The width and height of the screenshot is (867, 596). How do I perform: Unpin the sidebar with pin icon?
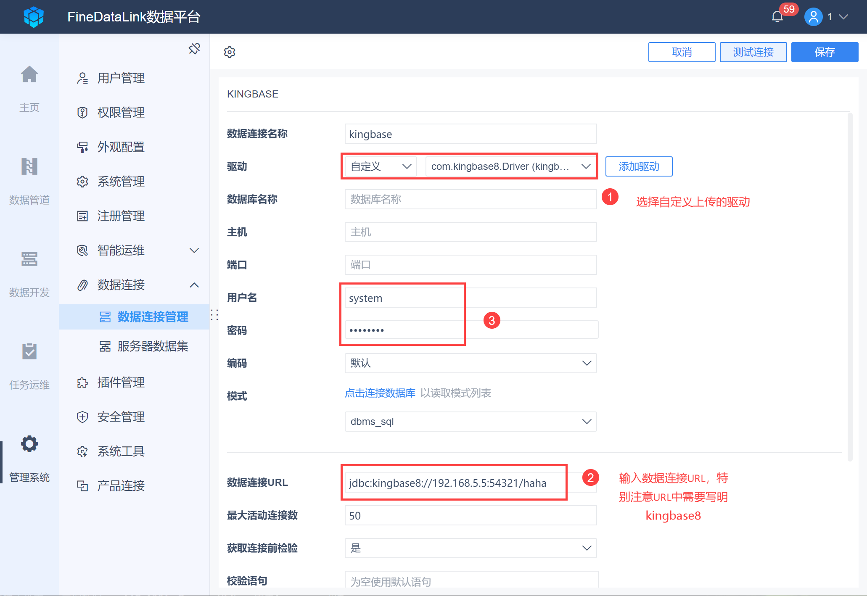coord(194,49)
